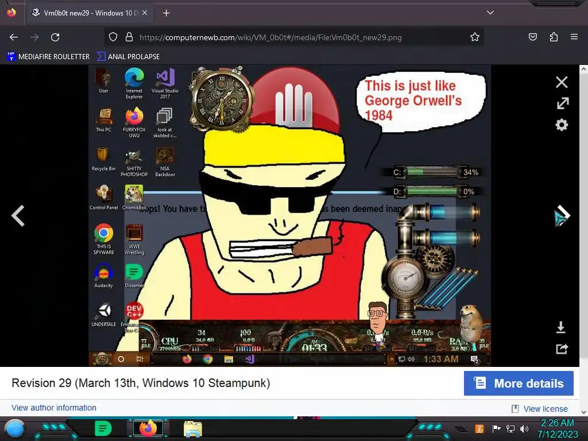Select the Vm0b0t new29 browser tab
The image size is (588, 441).
pos(90,13)
